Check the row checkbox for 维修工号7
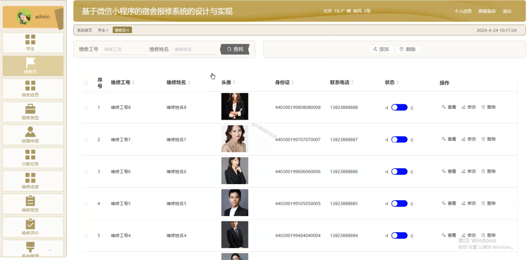The height and width of the screenshot is (260, 529). [x=86, y=139]
